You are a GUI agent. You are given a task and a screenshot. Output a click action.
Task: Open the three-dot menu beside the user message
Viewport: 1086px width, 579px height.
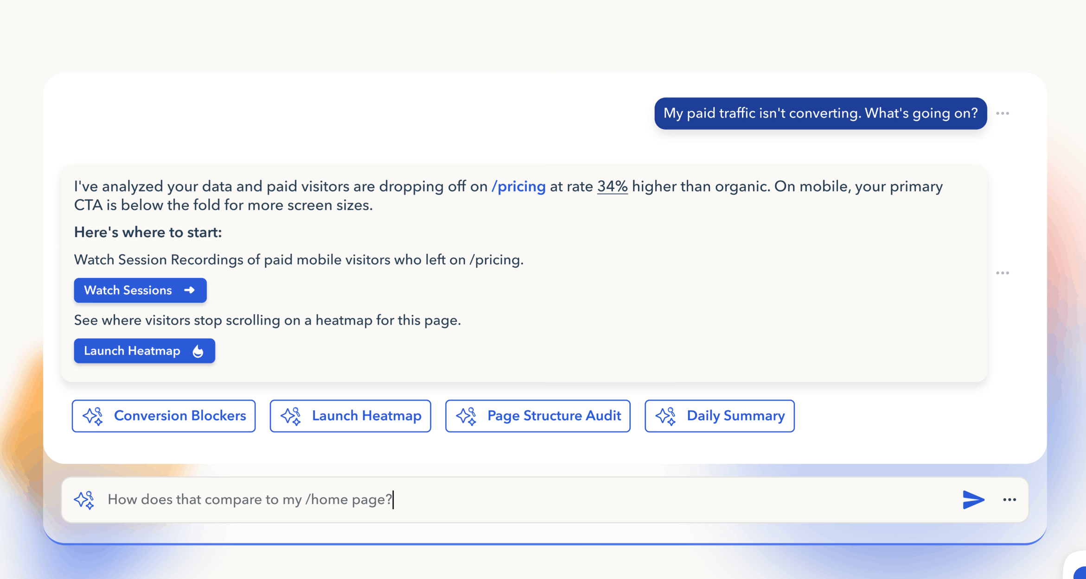click(x=1003, y=113)
